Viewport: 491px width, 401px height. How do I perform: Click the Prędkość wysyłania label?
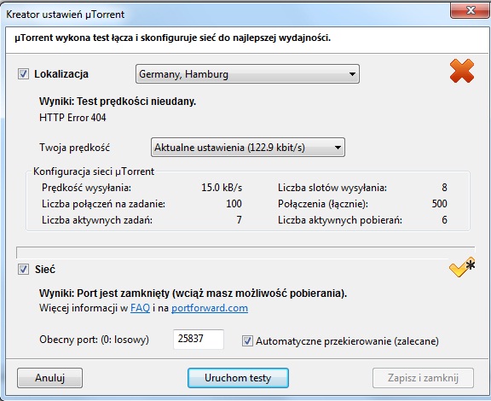point(86,188)
